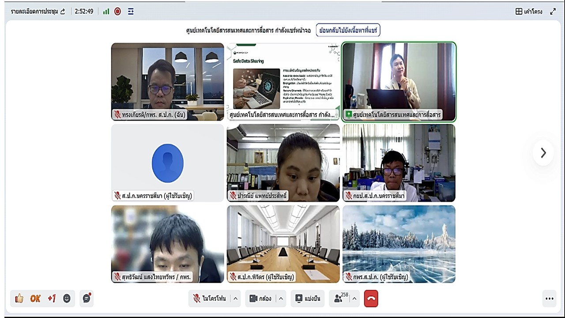The image size is (565, 318).
Task: Open the chat bubble with notification dot
Action: click(87, 299)
